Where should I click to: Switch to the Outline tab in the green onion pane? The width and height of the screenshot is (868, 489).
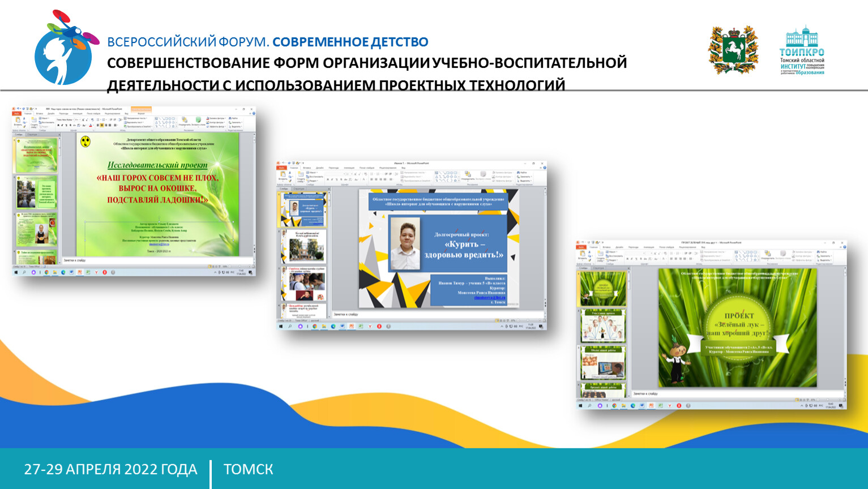point(599,268)
